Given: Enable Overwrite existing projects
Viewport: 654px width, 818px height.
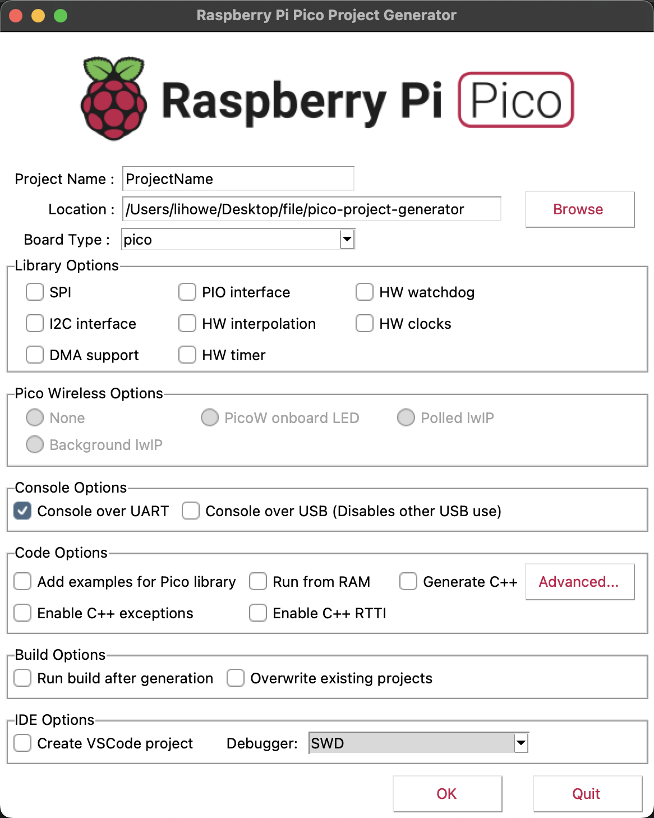Looking at the screenshot, I should coord(236,678).
